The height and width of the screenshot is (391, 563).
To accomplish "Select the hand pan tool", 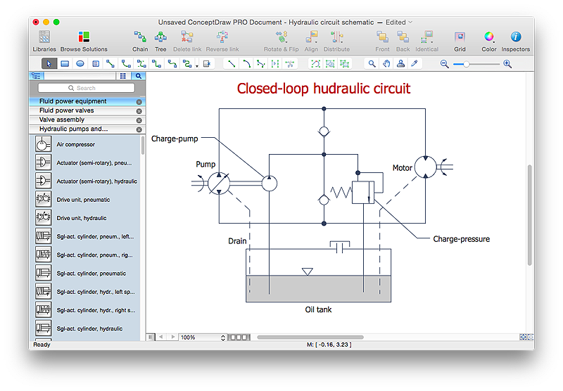I will [386, 63].
